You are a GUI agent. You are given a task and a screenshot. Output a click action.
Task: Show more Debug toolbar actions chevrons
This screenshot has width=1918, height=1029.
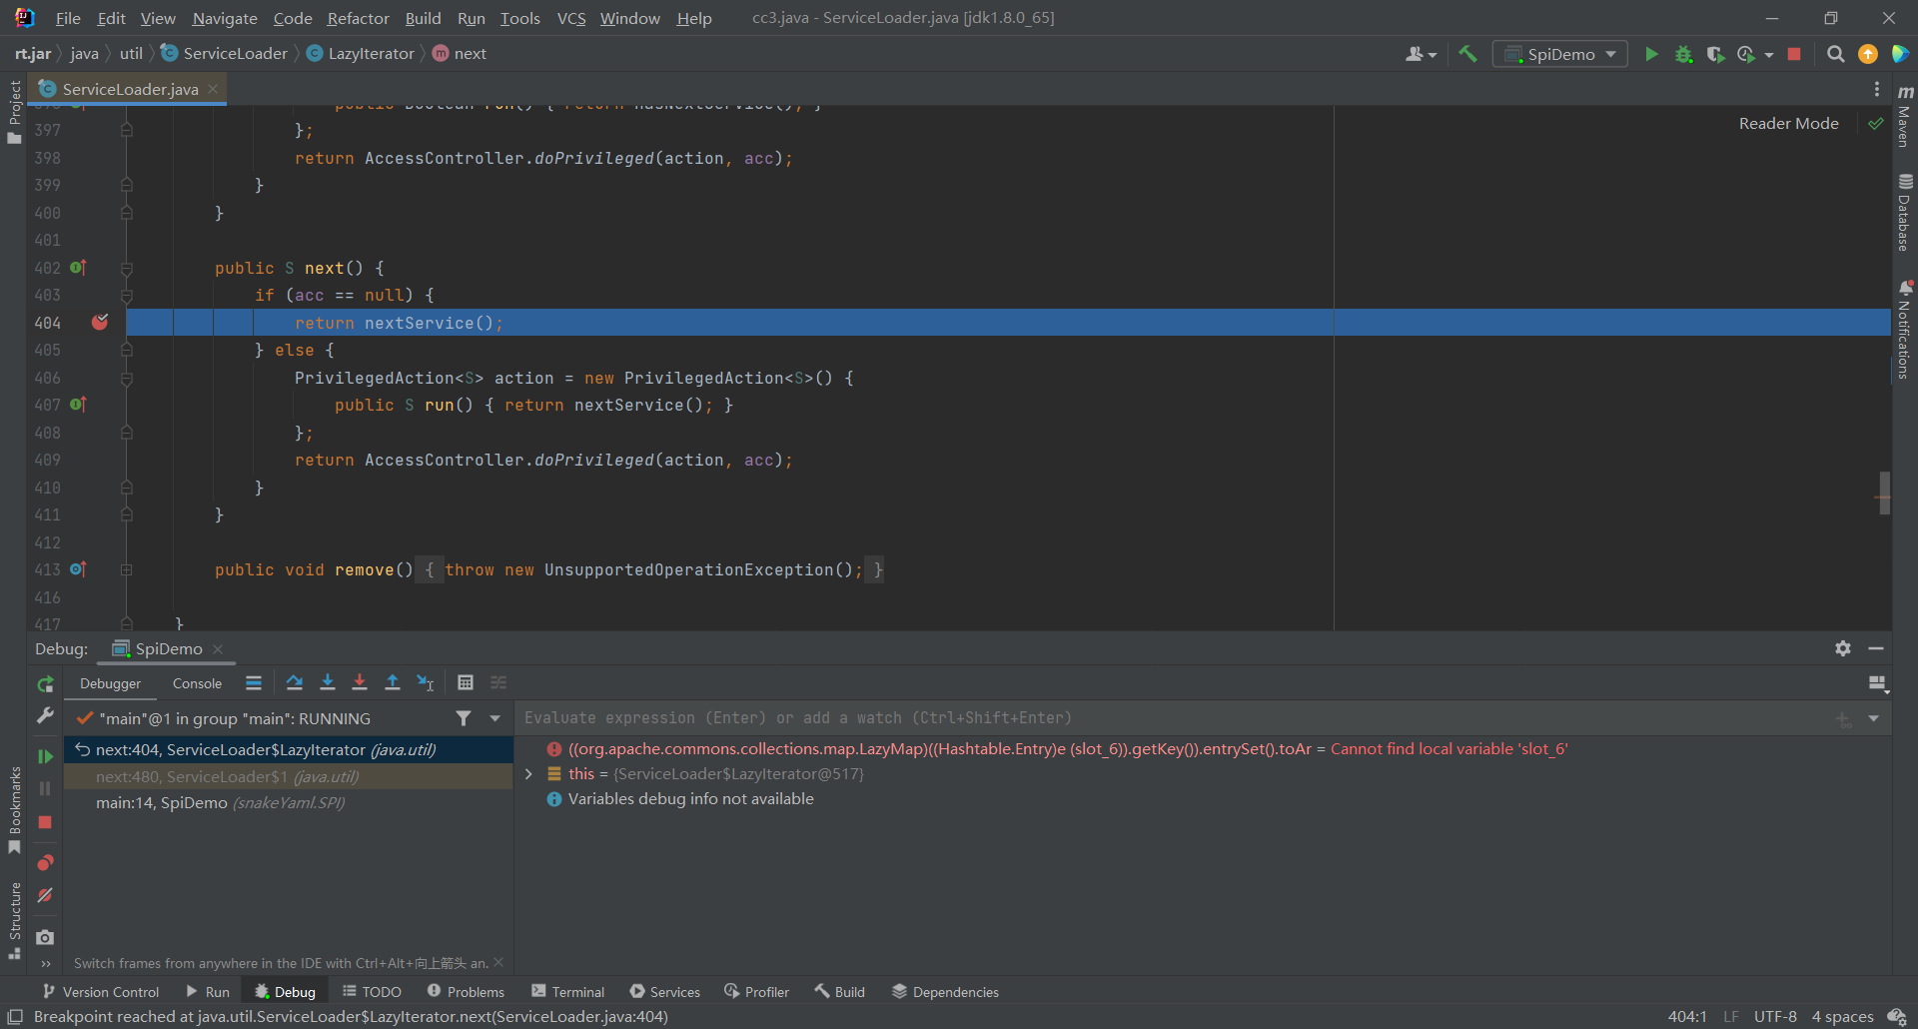[x=45, y=964]
